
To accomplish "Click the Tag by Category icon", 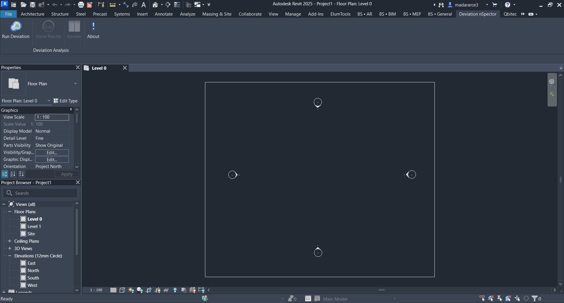I will coord(135,5).
